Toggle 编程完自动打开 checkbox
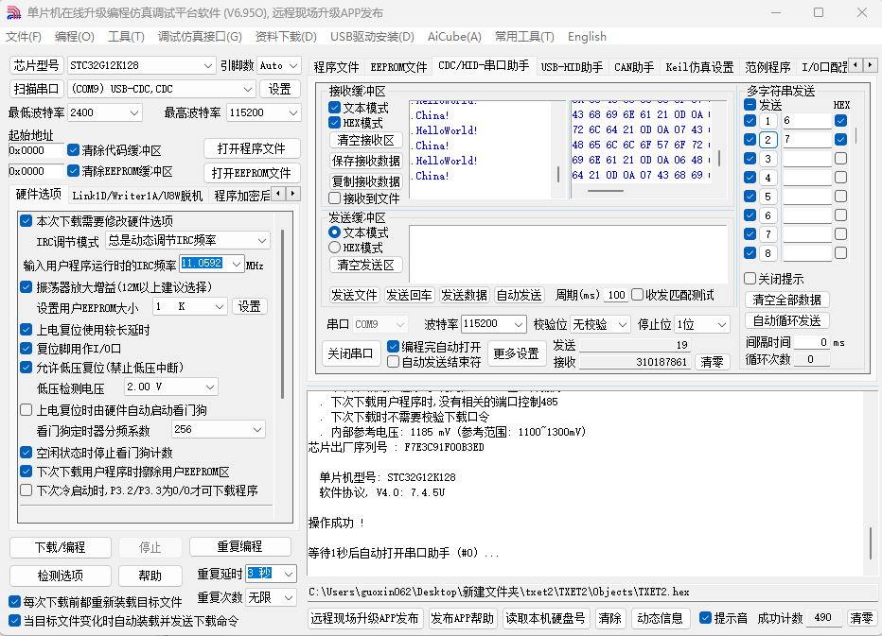Image resolution: width=882 pixels, height=636 pixels. 393,347
